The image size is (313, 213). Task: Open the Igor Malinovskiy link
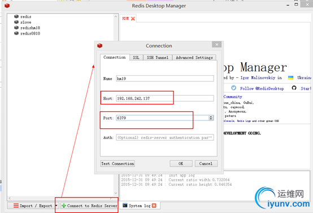[x=258, y=77]
